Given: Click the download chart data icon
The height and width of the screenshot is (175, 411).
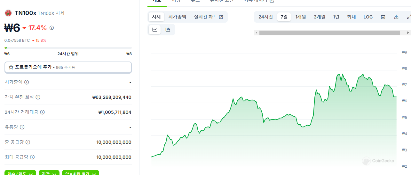Looking at the screenshot, I should pos(396,17).
